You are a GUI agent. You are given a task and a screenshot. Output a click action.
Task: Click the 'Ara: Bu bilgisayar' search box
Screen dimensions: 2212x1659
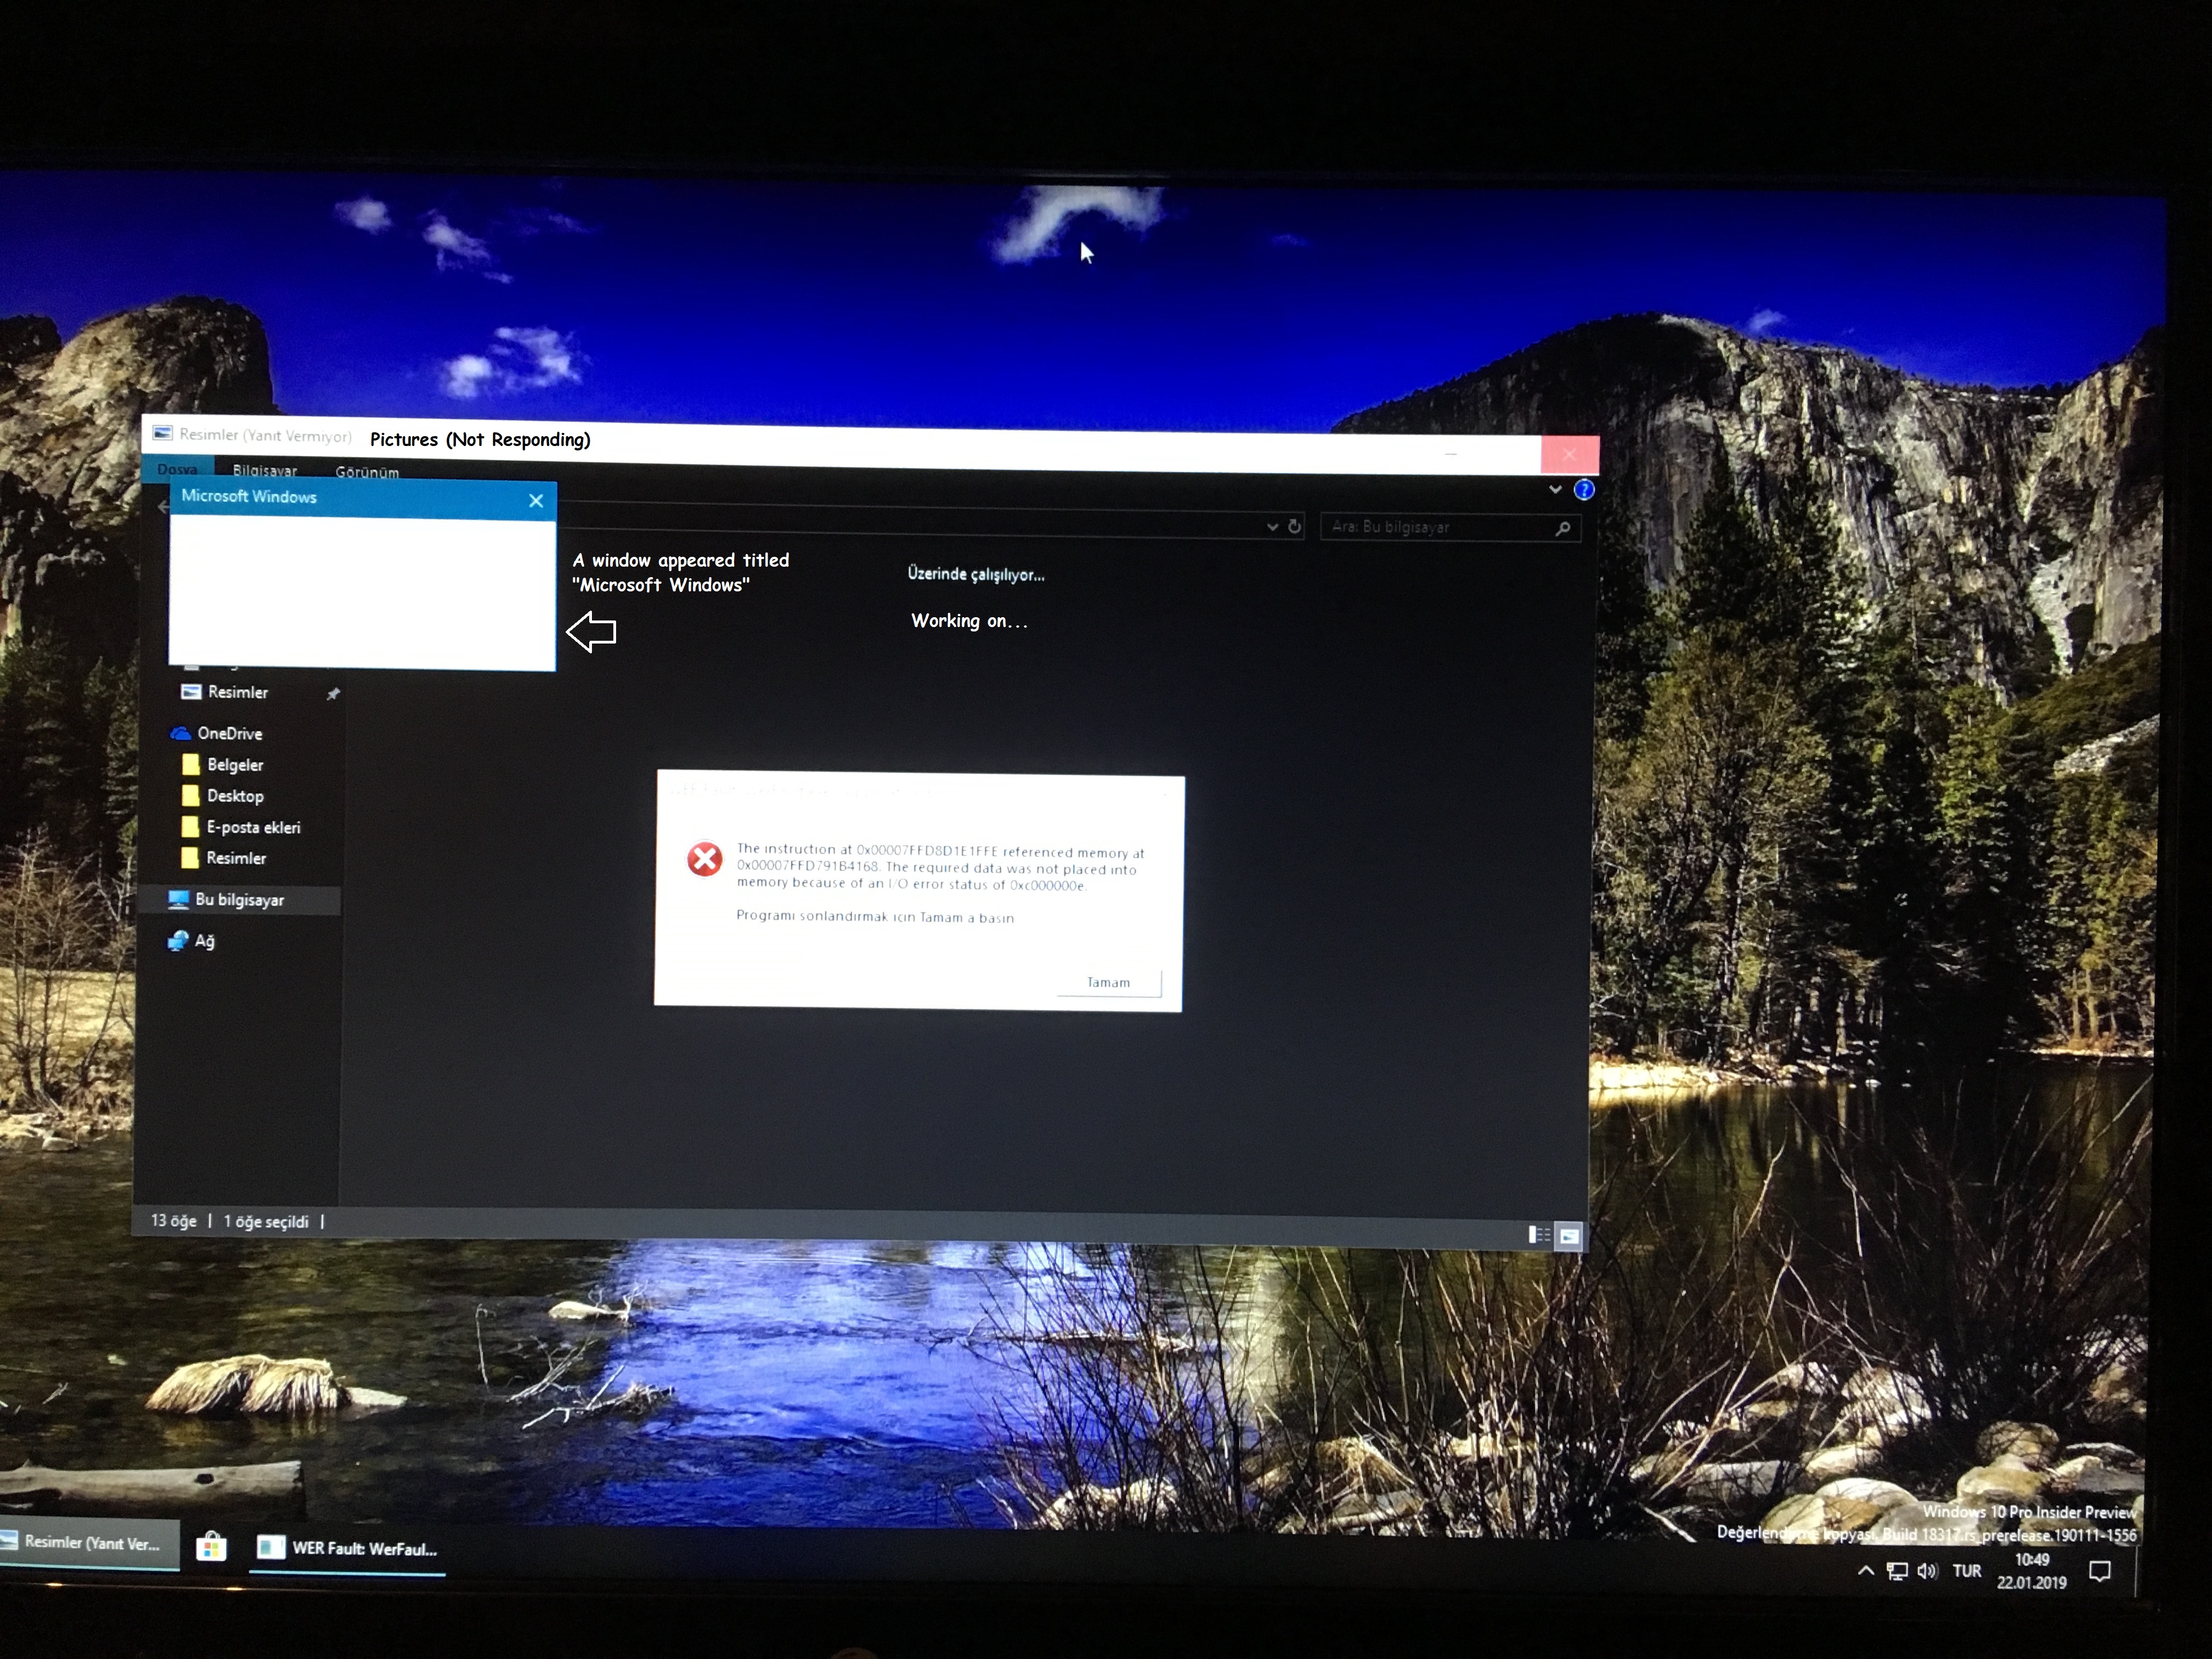pyautogui.click(x=1450, y=527)
